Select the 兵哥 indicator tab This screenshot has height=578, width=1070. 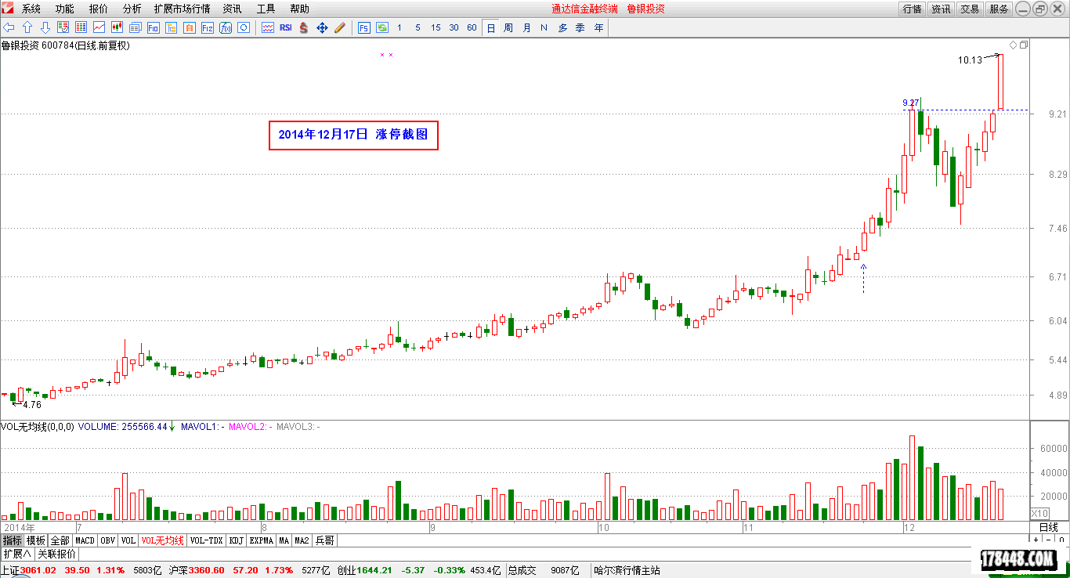tap(324, 540)
